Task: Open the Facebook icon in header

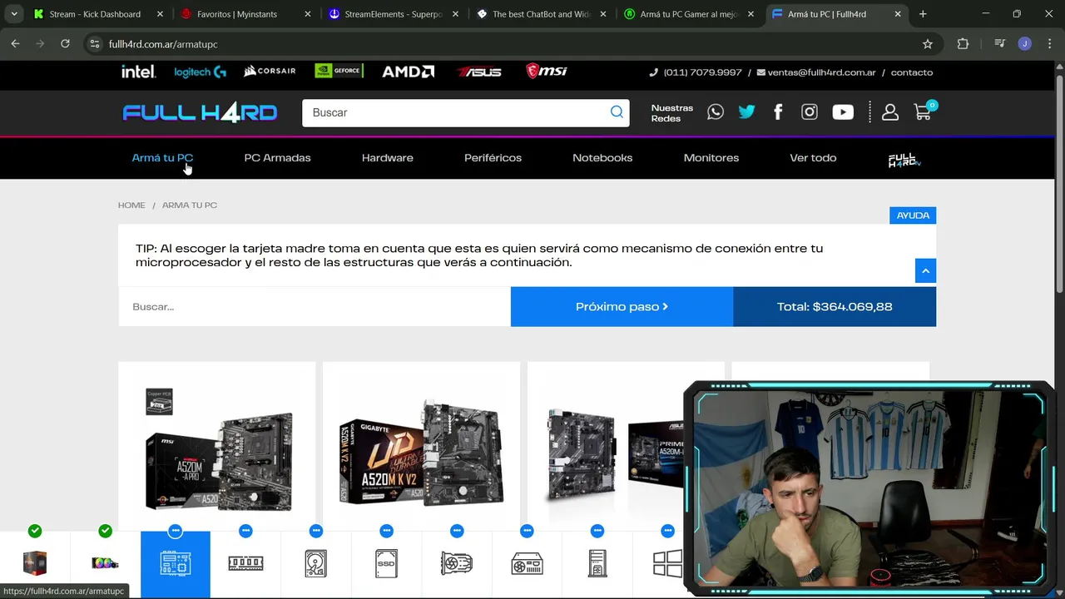Action: (x=778, y=112)
